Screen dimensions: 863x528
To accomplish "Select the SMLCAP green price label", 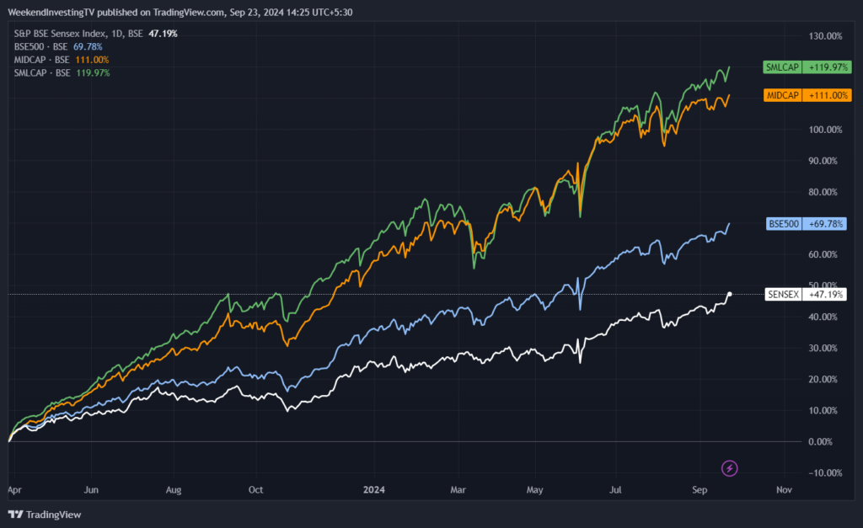I will coord(782,67).
